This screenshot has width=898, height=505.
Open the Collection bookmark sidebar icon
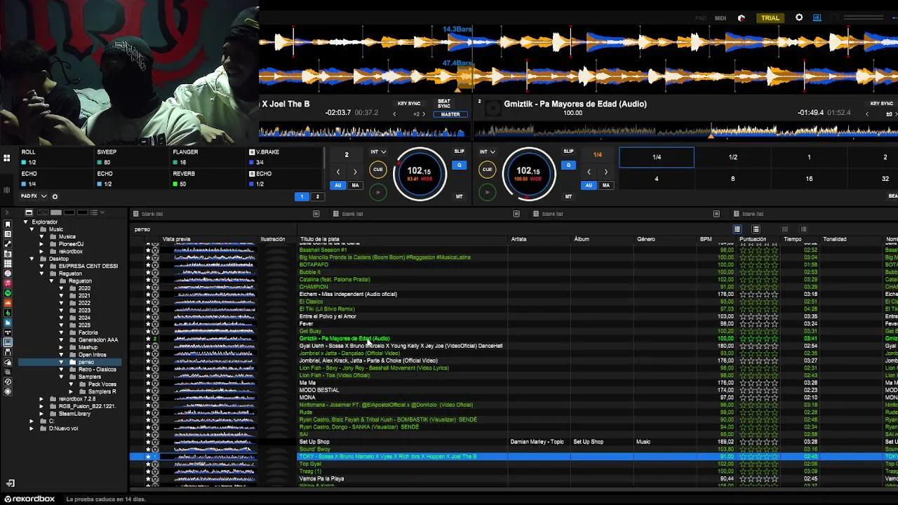pos(8,224)
